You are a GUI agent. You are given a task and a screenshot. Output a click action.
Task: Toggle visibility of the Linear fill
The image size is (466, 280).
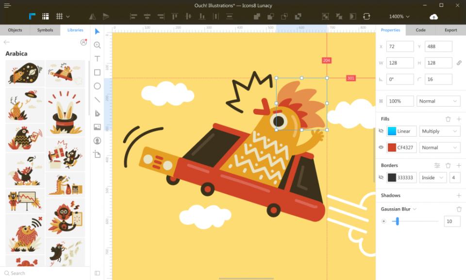382,131
